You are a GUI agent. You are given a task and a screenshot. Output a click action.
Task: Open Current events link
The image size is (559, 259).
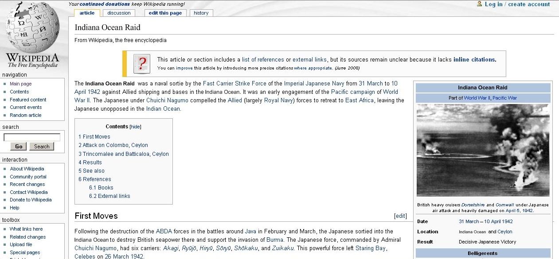point(26,107)
